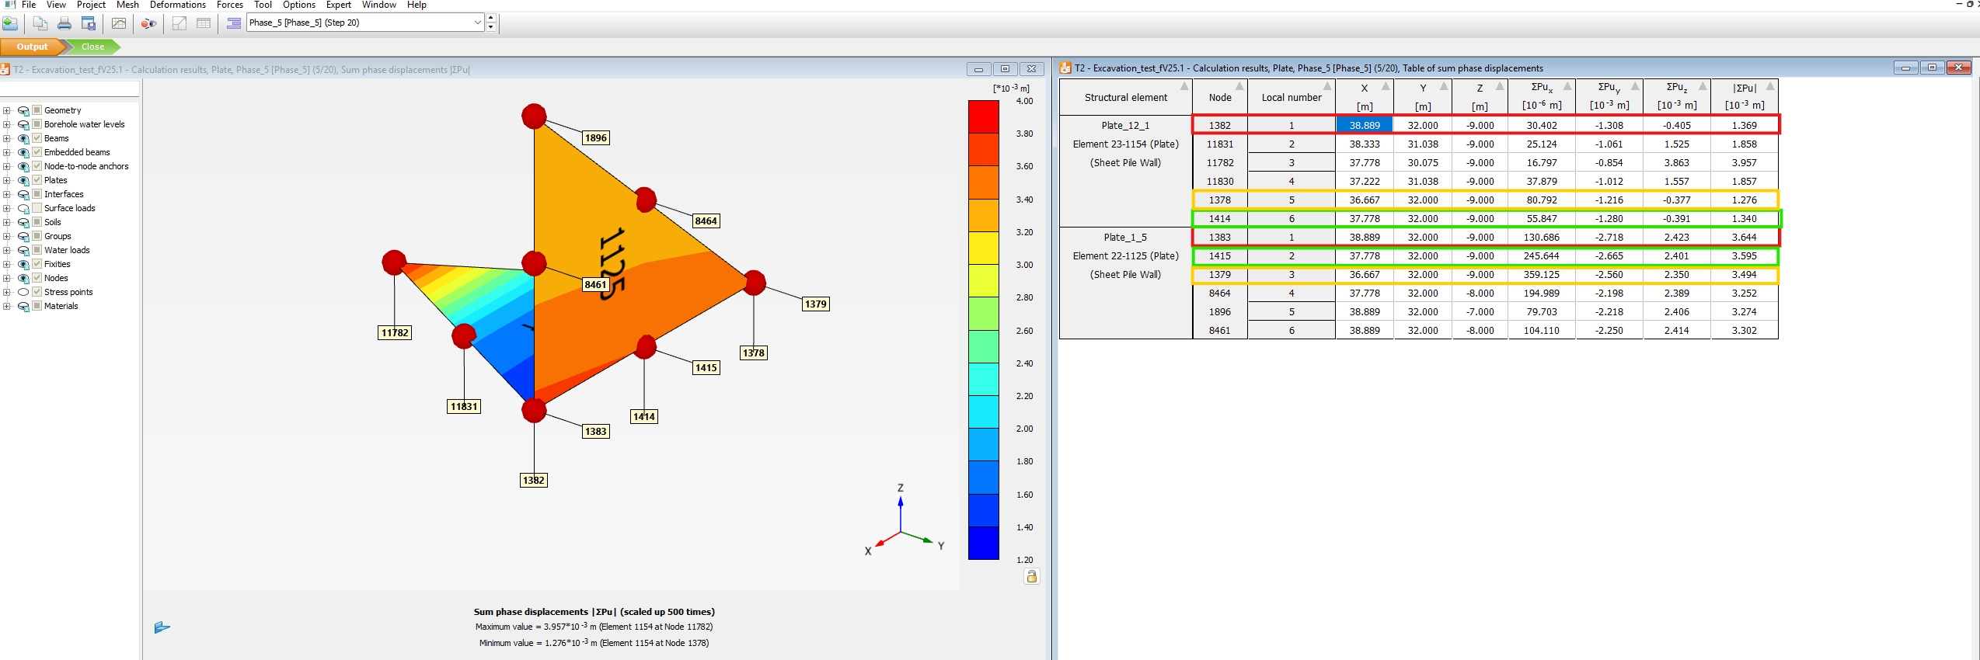Uncheck the Plates checkbox
Viewport: 1980px width, 660px height.
click(x=37, y=180)
